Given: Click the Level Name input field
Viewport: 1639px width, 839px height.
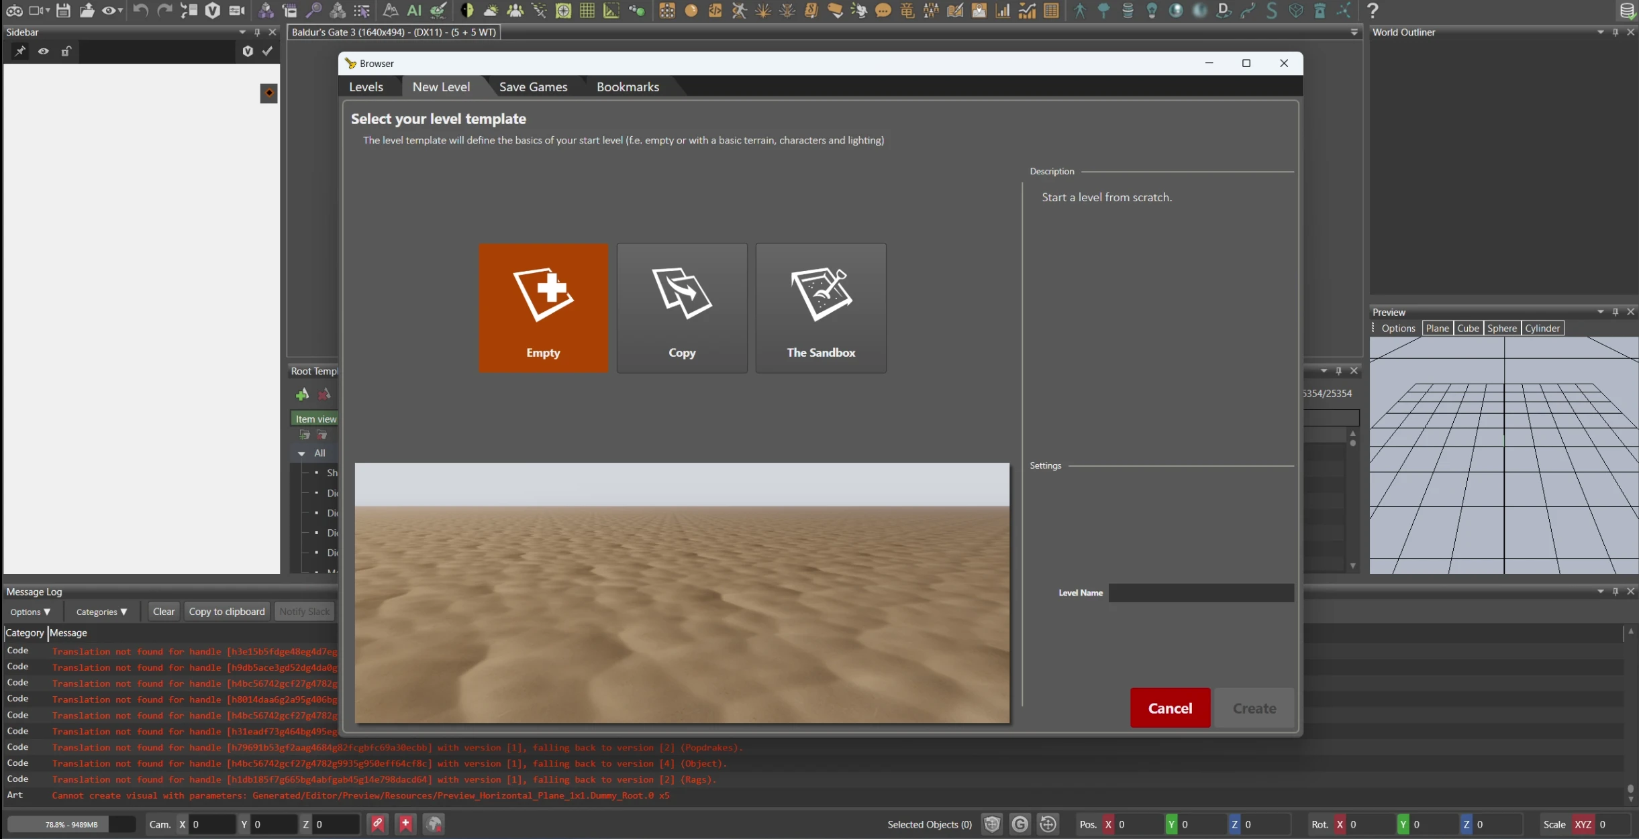Looking at the screenshot, I should (x=1201, y=593).
